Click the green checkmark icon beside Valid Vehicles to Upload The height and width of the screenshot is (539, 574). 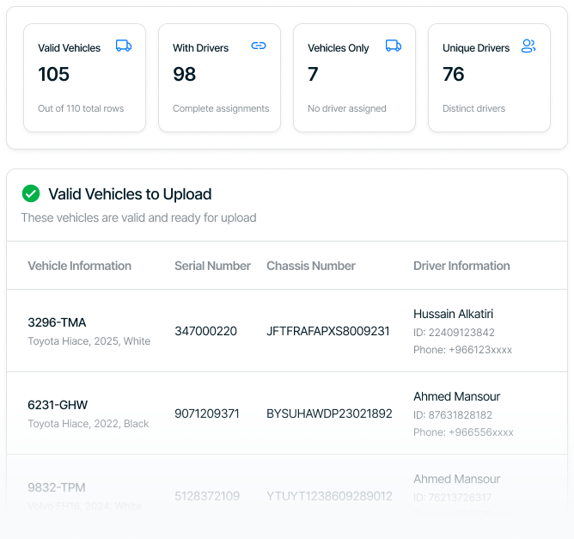point(31,194)
